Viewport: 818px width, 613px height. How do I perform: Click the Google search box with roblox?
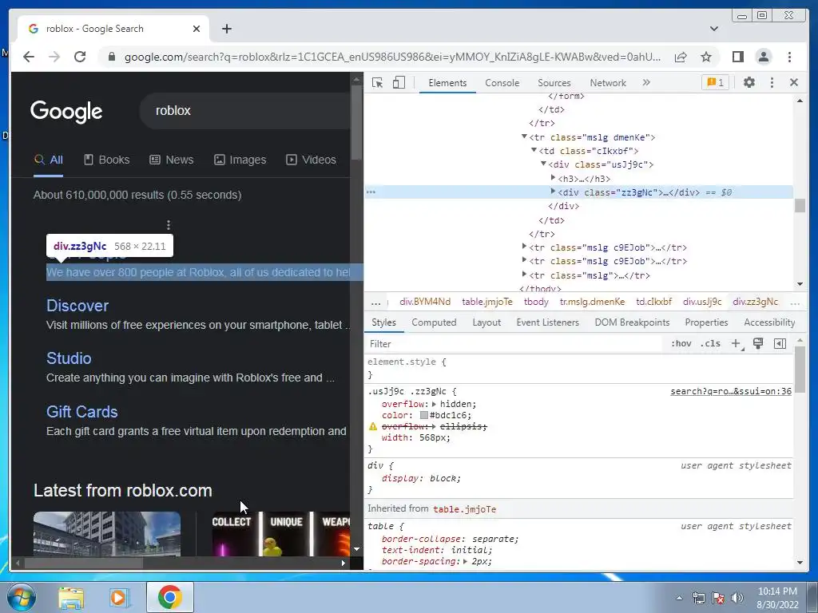point(245,110)
